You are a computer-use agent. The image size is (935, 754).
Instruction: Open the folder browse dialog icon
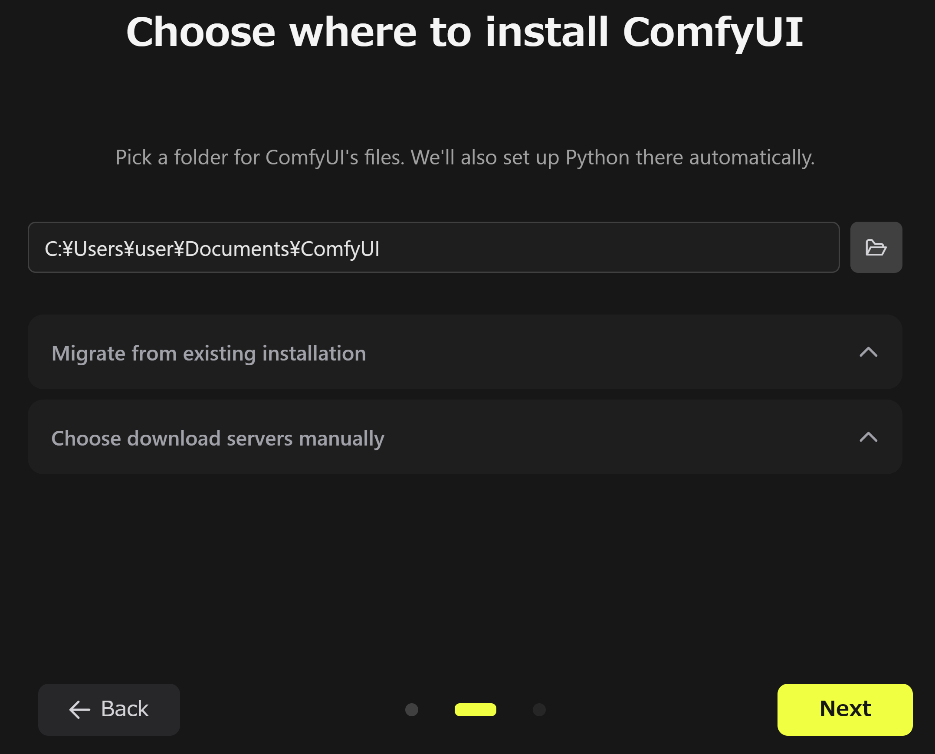pyautogui.click(x=876, y=248)
